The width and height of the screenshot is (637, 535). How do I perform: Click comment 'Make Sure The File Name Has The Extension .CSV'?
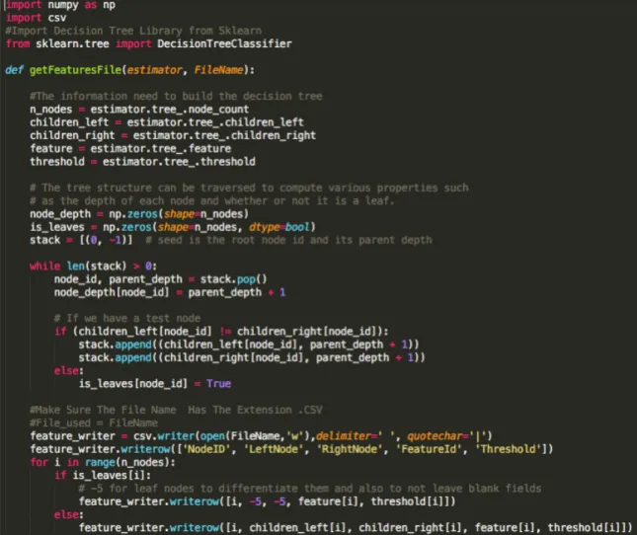tap(179, 410)
